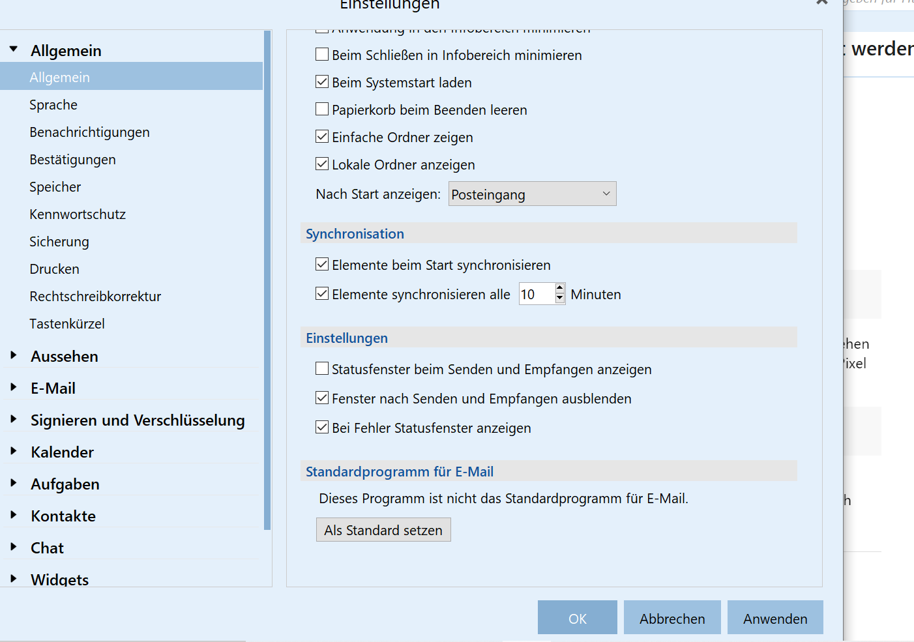Viewport: 914px width, 642px height.
Task: Expand the E-Mail section
Action: (x=14, y=387)
